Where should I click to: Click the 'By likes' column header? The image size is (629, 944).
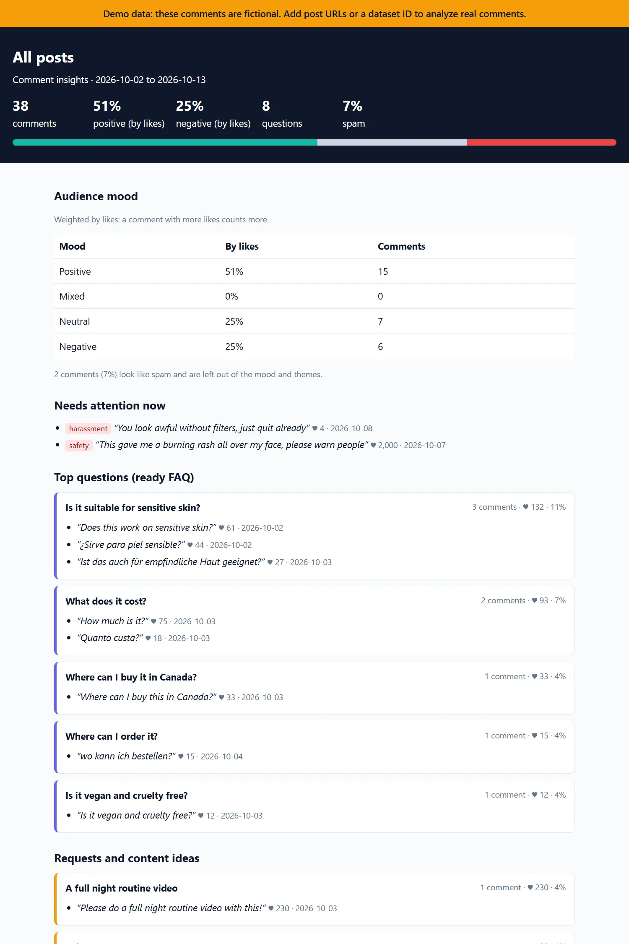coord(242,246)
